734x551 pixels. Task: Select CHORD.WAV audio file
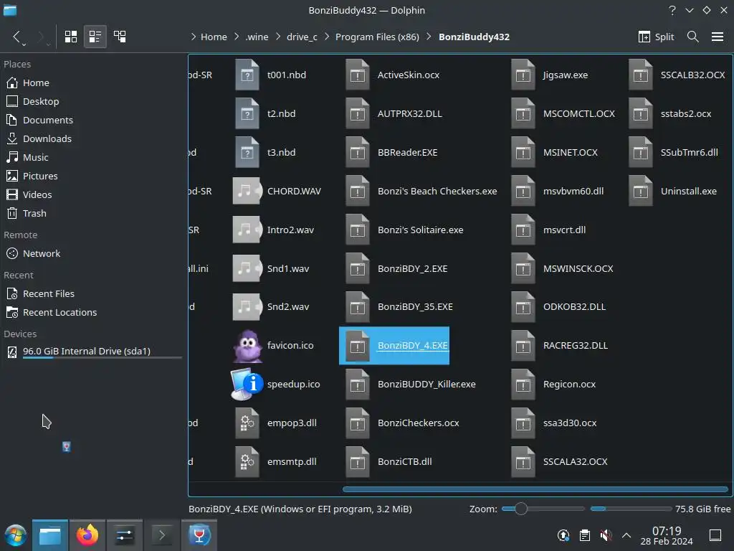click(277, 191)
